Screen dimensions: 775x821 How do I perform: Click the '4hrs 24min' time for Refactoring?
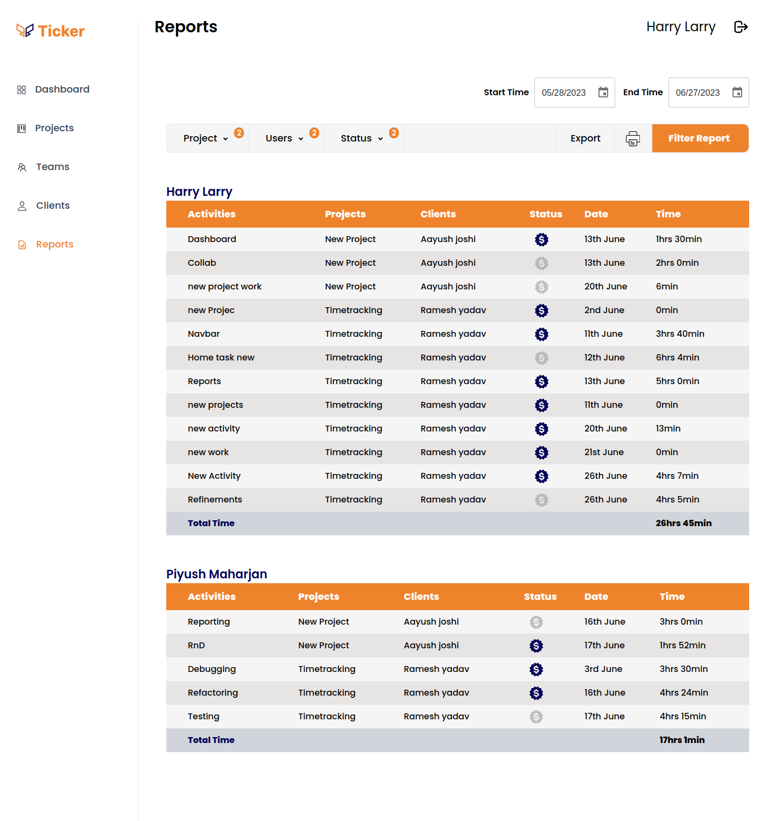(x=684, y=693)
